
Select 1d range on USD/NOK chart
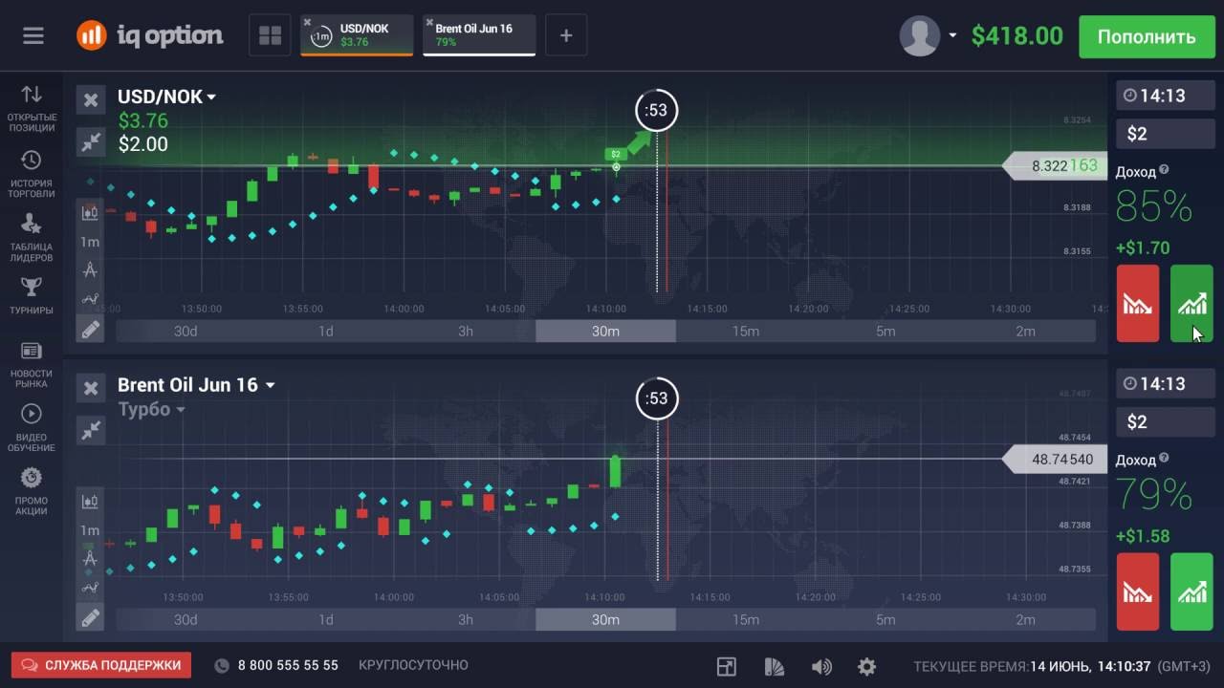tap(326, 332)
